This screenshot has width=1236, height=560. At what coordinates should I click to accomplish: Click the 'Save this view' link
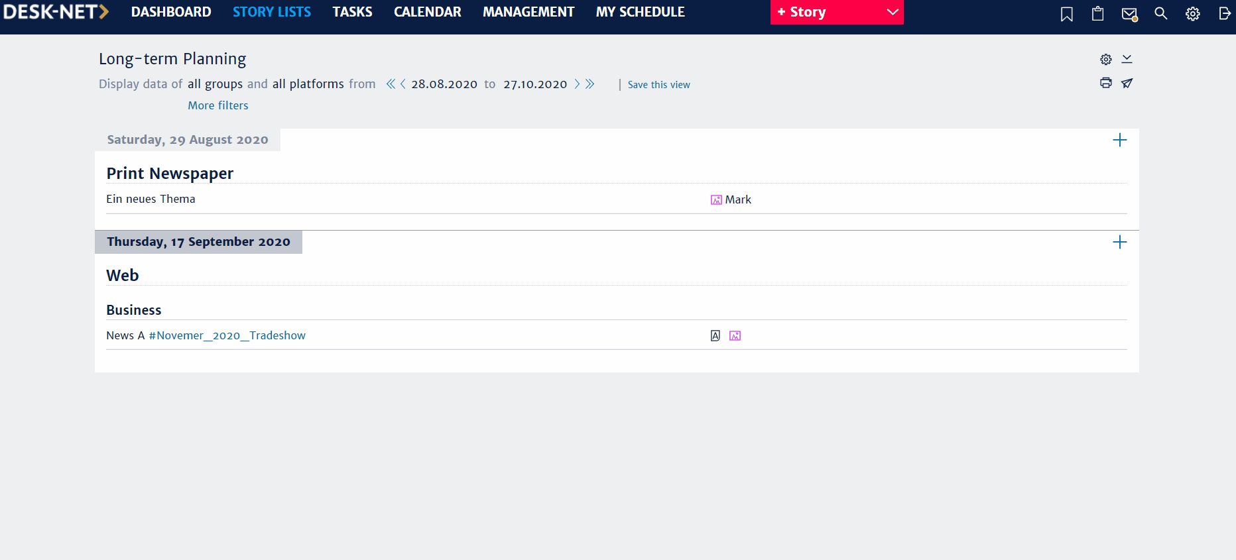tap(658, 85)
